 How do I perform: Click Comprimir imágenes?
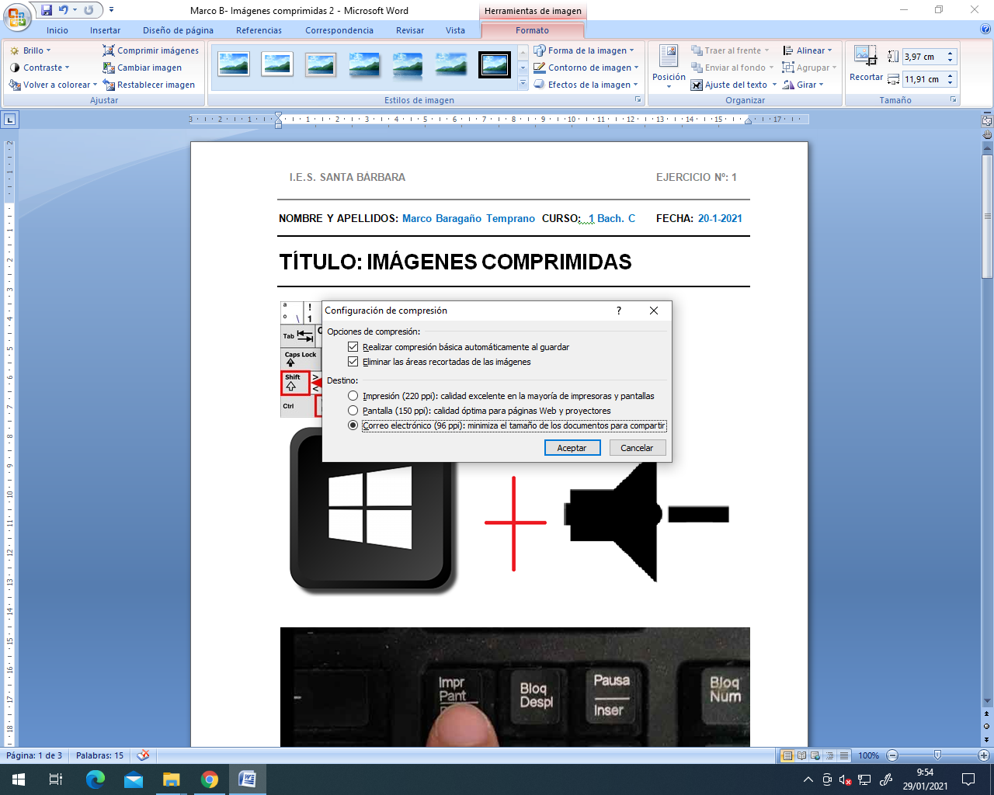coord(151,50)
